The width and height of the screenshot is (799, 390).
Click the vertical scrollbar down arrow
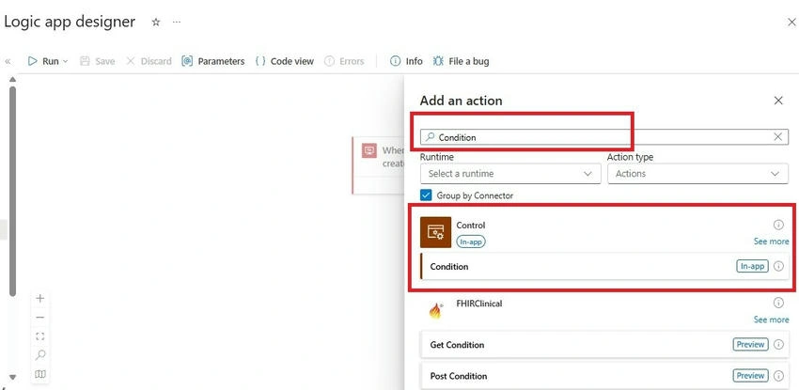click(13, 377)
